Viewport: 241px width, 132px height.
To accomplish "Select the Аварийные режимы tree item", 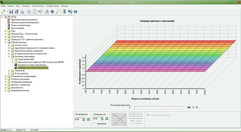I will 20,90.
